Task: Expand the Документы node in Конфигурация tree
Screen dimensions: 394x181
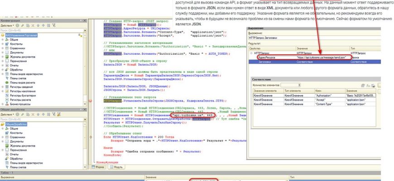Action: click(x=3, y=52)
